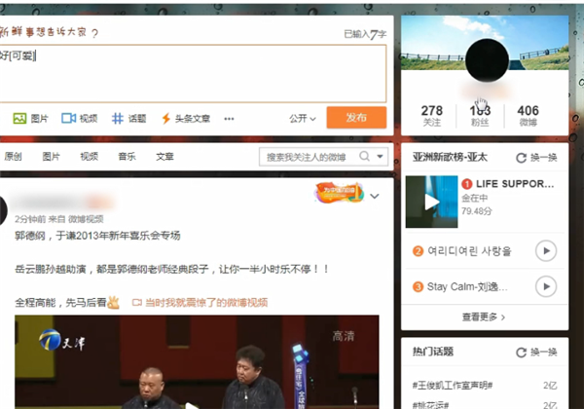Refresh 热门话题 with 换一换
Image resolution: width=584 pixels, height=409 pixels.
click(x=536, y=352)
